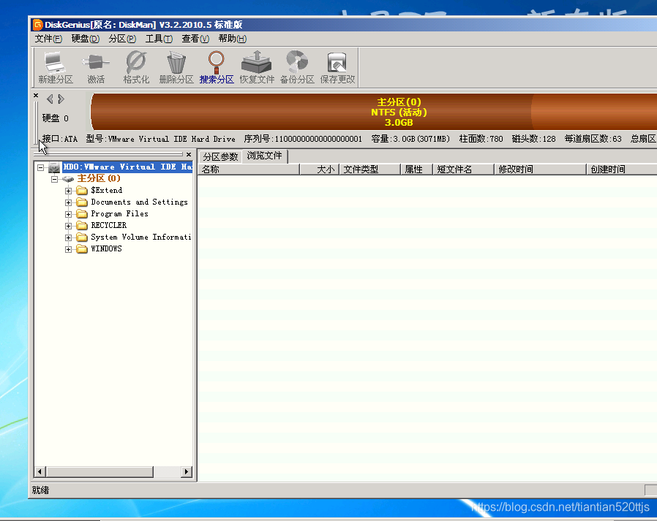Open the 分区(P) menu
Image resolution: width=657 pixels, height=521 pixels.
tap(122, 39)
